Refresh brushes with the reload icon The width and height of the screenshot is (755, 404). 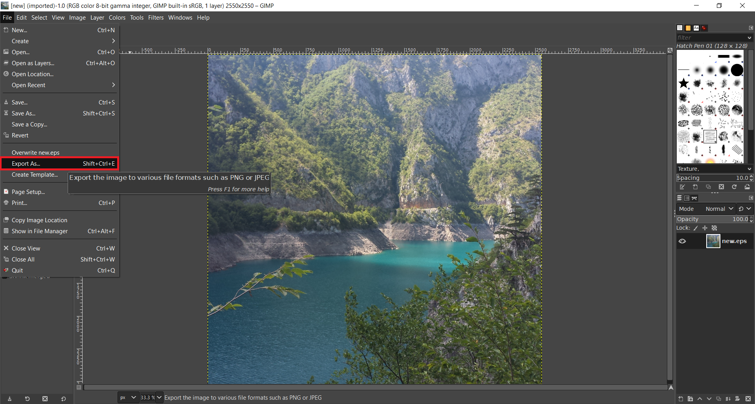[x=734, y=187]
